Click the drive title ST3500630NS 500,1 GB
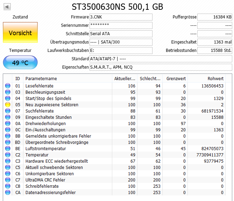The height and width of the screenshot is (201, 234). [117, 7]
